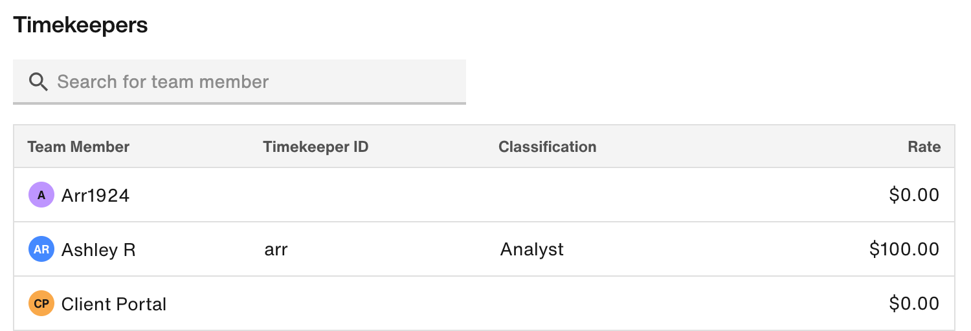Image resolution: width=971 pixels, height=331 pixels.
Task: Sort by the Classification column header
Action: point(548,147)
